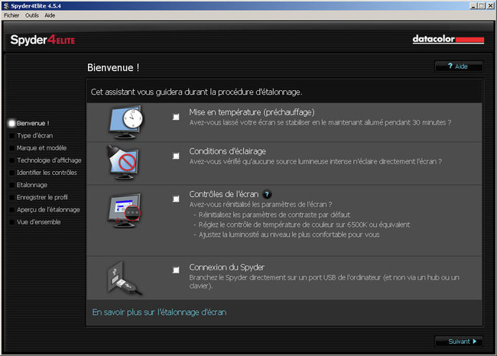Click the lighting conditions lamp icon

click(x=123, y=163)
